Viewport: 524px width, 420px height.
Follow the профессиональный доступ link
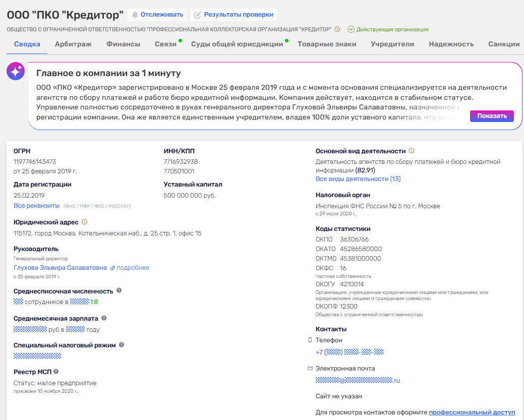(x=472, y=412)
